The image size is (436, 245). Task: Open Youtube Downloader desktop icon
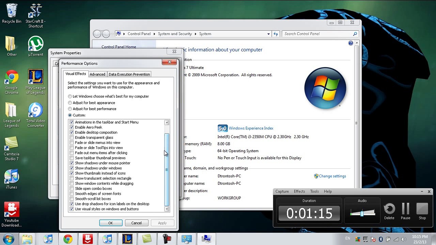click(12, 214)
